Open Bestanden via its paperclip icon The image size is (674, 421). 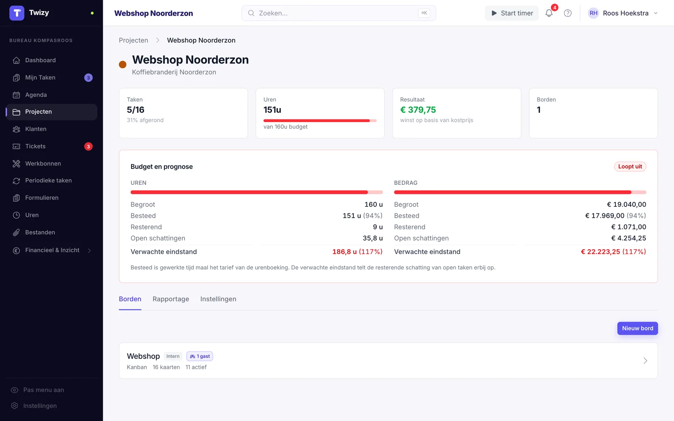coord(16,232)
